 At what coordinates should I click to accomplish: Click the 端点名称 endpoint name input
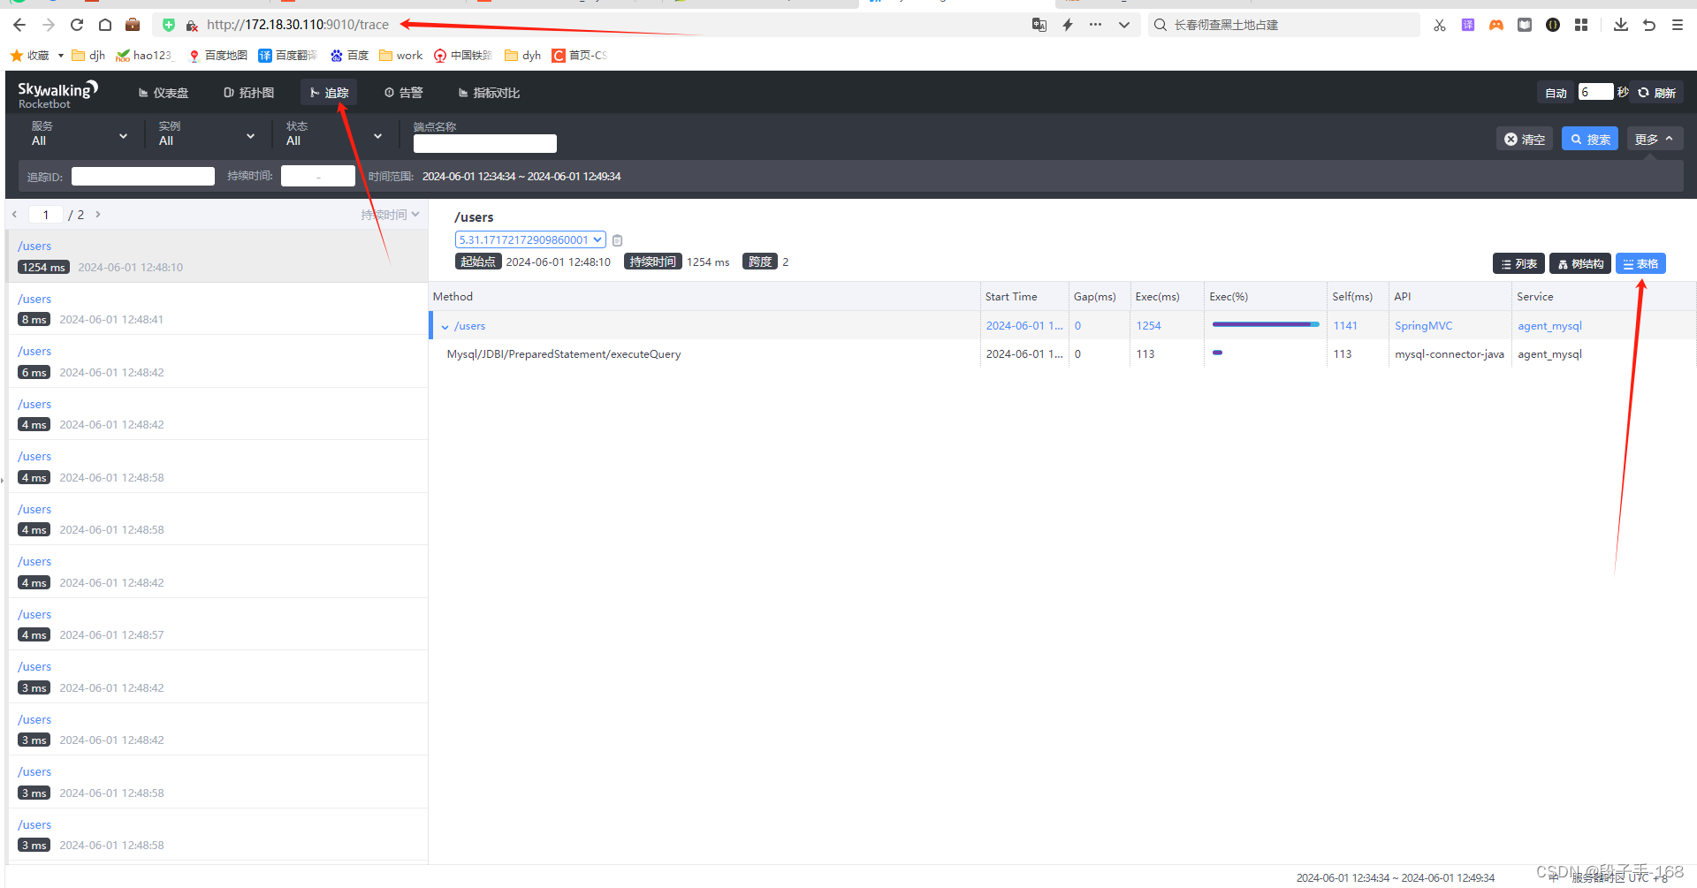click(485, 143)
